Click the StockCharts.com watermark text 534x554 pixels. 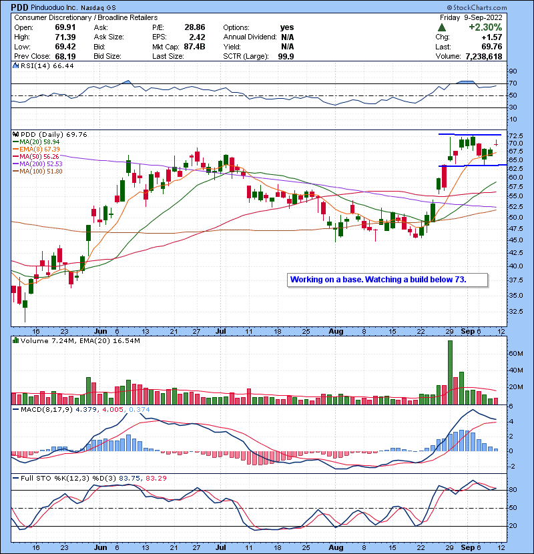(477, 7)
